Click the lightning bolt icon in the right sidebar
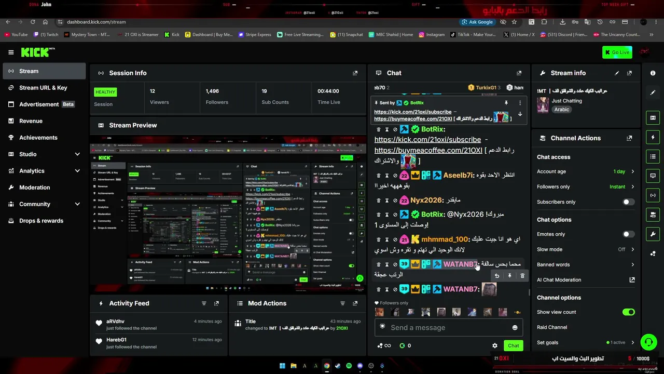 click(x=653, y=137)
